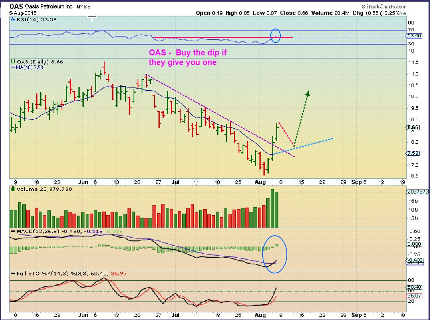Screen dimensions: 430x320
Task: Click the green up-triangle change indicator
Action: 405,13
